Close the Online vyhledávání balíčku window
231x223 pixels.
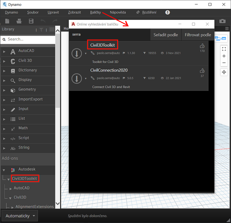point(207,24)
